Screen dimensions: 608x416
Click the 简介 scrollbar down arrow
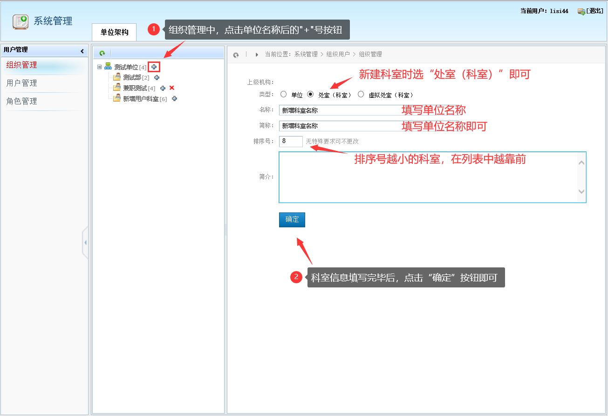(581, 191)
